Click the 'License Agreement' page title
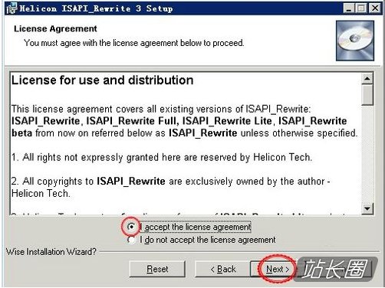 [55, 28]
